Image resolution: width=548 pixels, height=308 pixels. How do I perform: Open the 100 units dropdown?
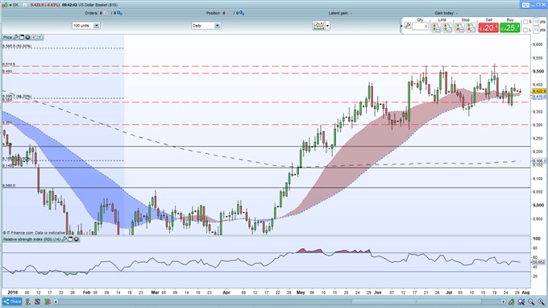(86, 26)
